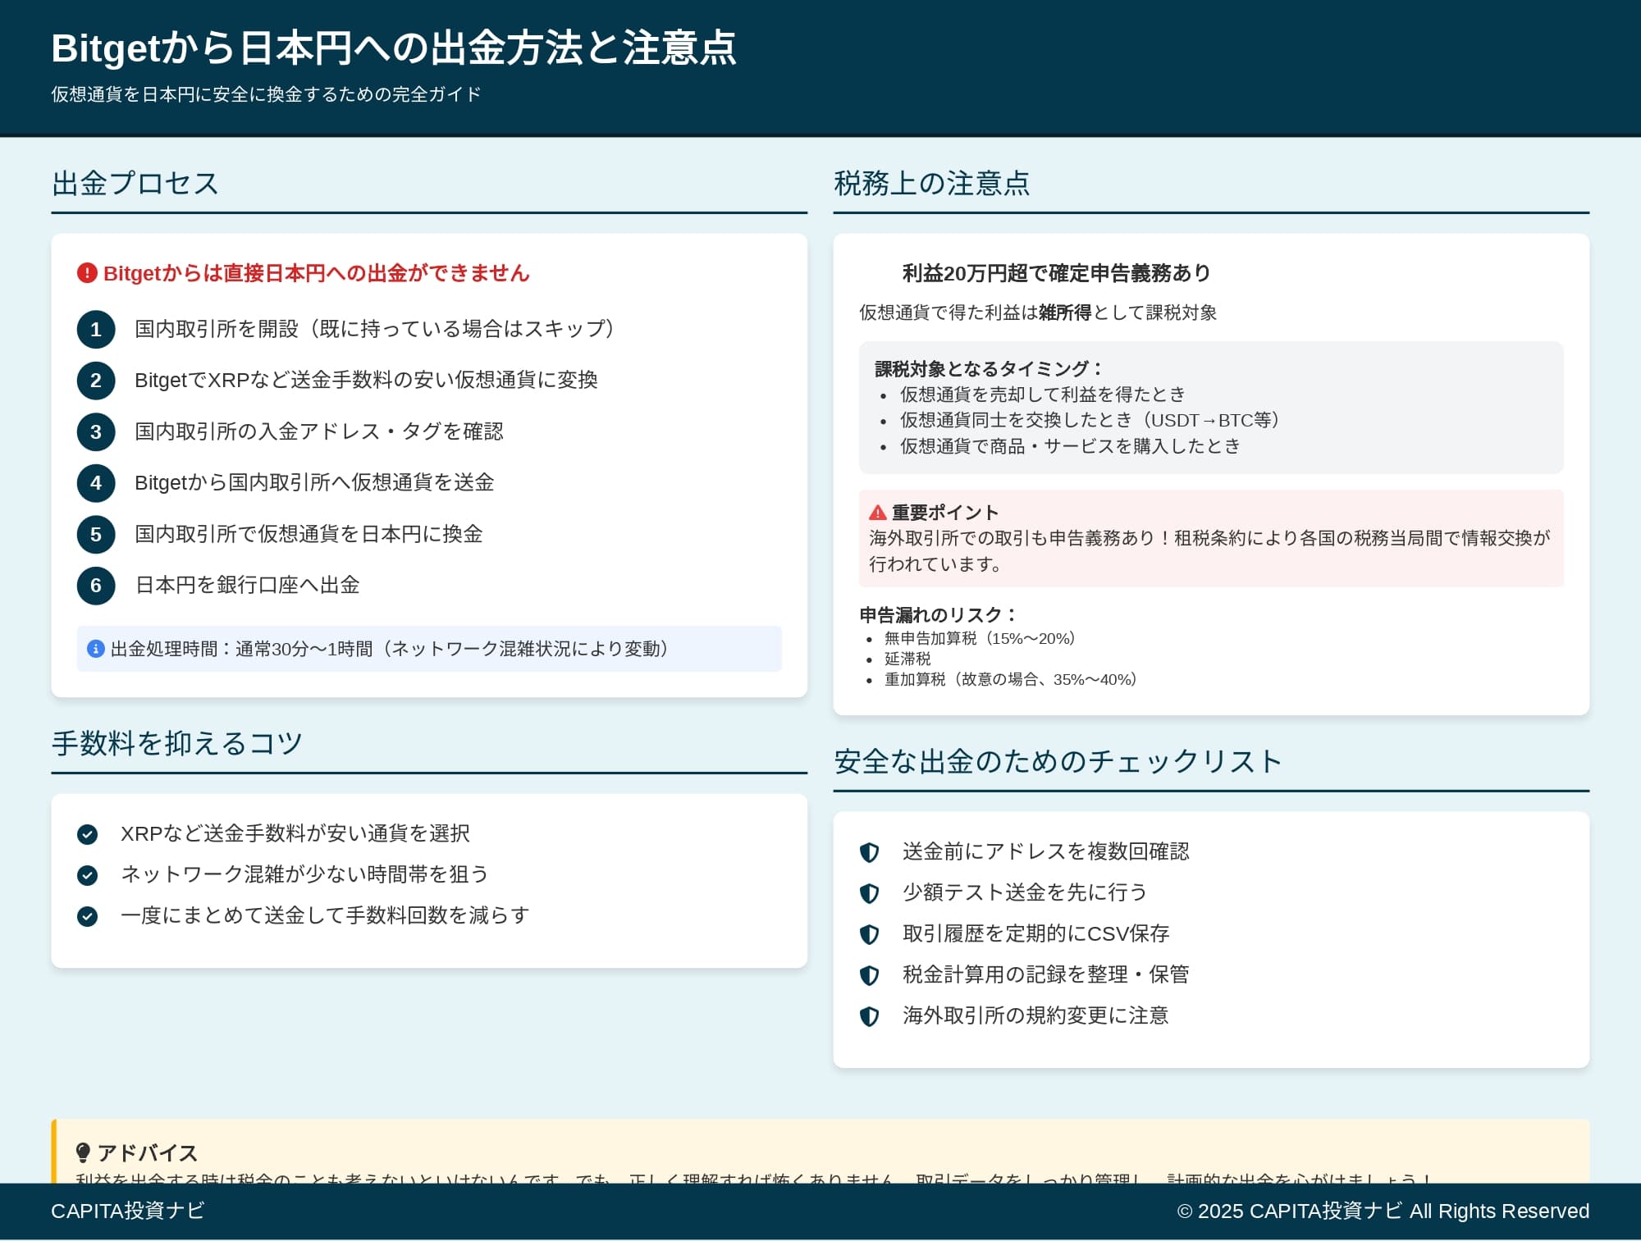Screen dimensions: 1641x1241
Task: Click 課税対象となるタイミング： label
Action: (x=990, y=369)
